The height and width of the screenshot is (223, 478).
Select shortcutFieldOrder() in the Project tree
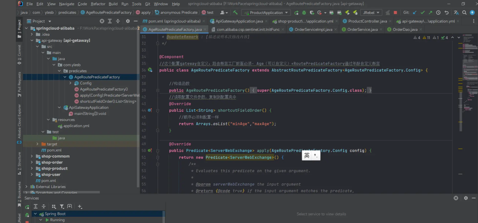[x=108, y=101]
